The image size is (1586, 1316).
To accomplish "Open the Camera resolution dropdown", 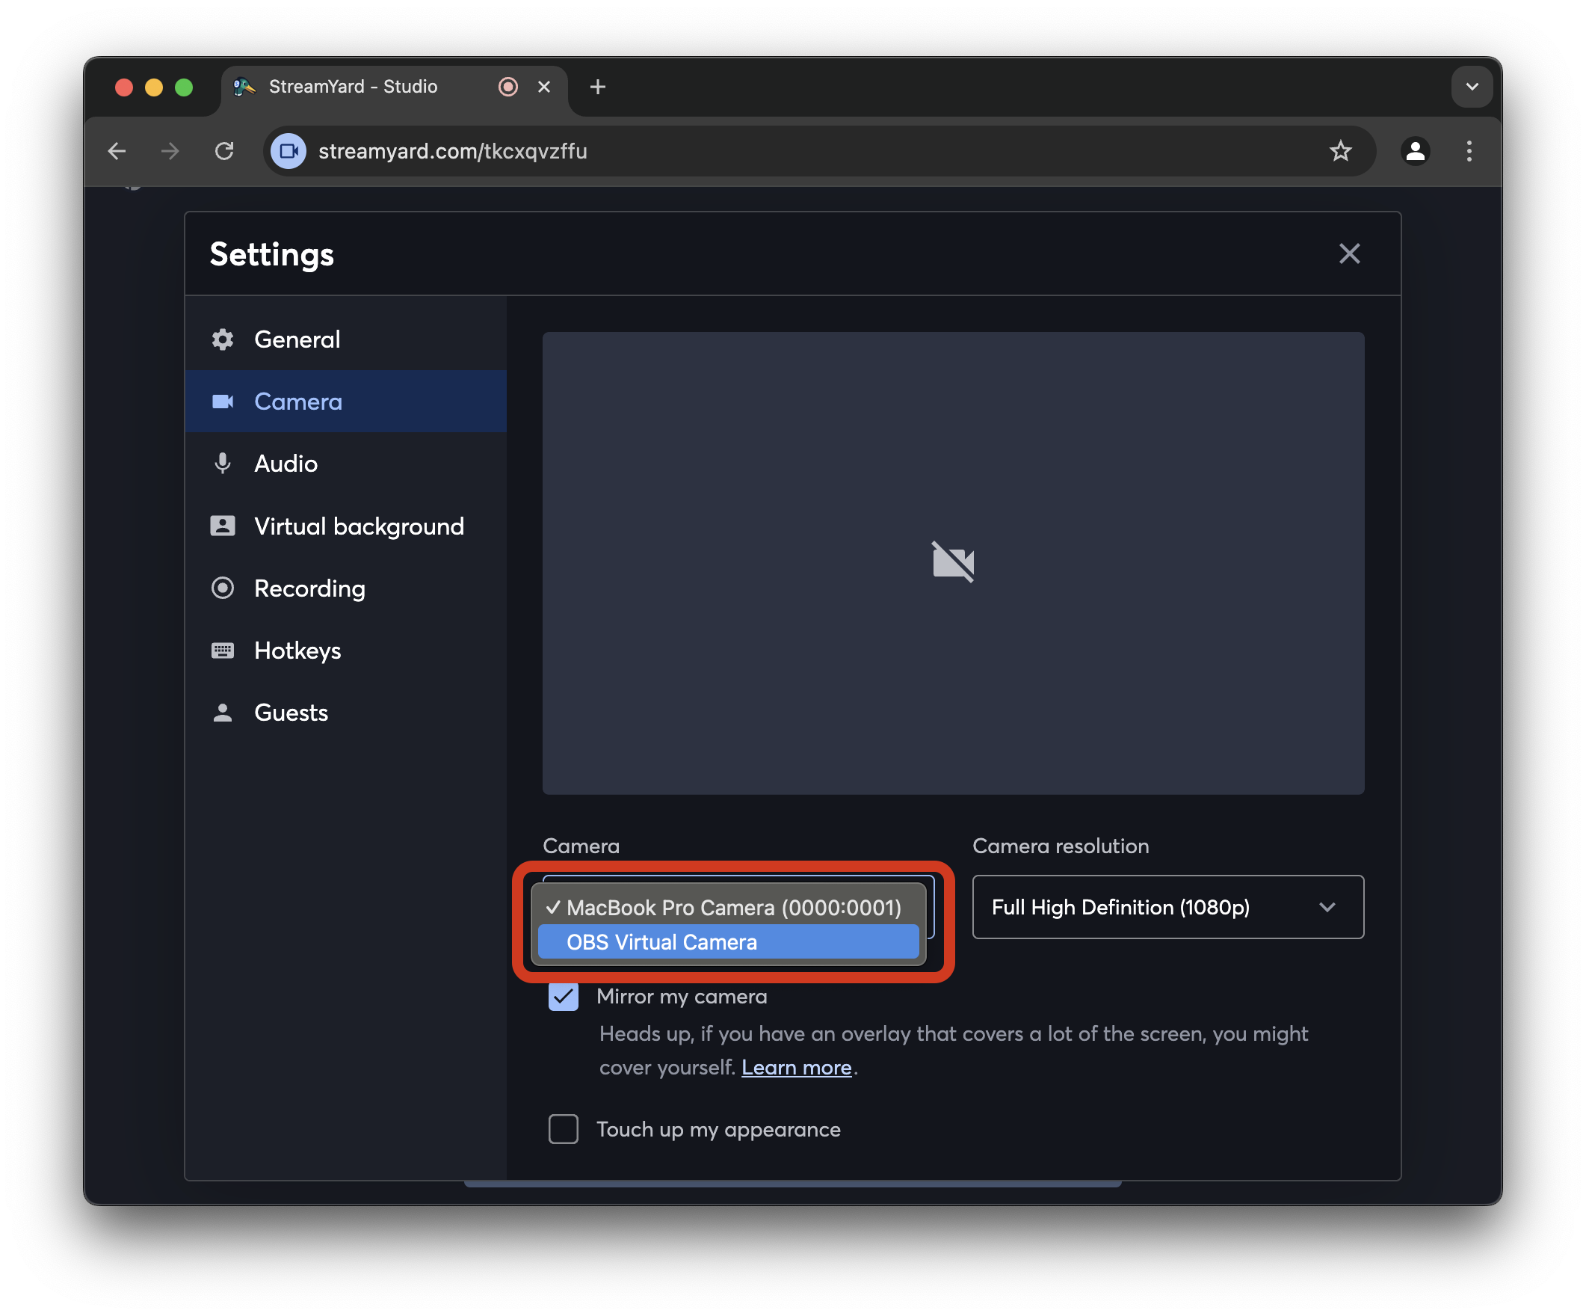I will (1167, 906).
